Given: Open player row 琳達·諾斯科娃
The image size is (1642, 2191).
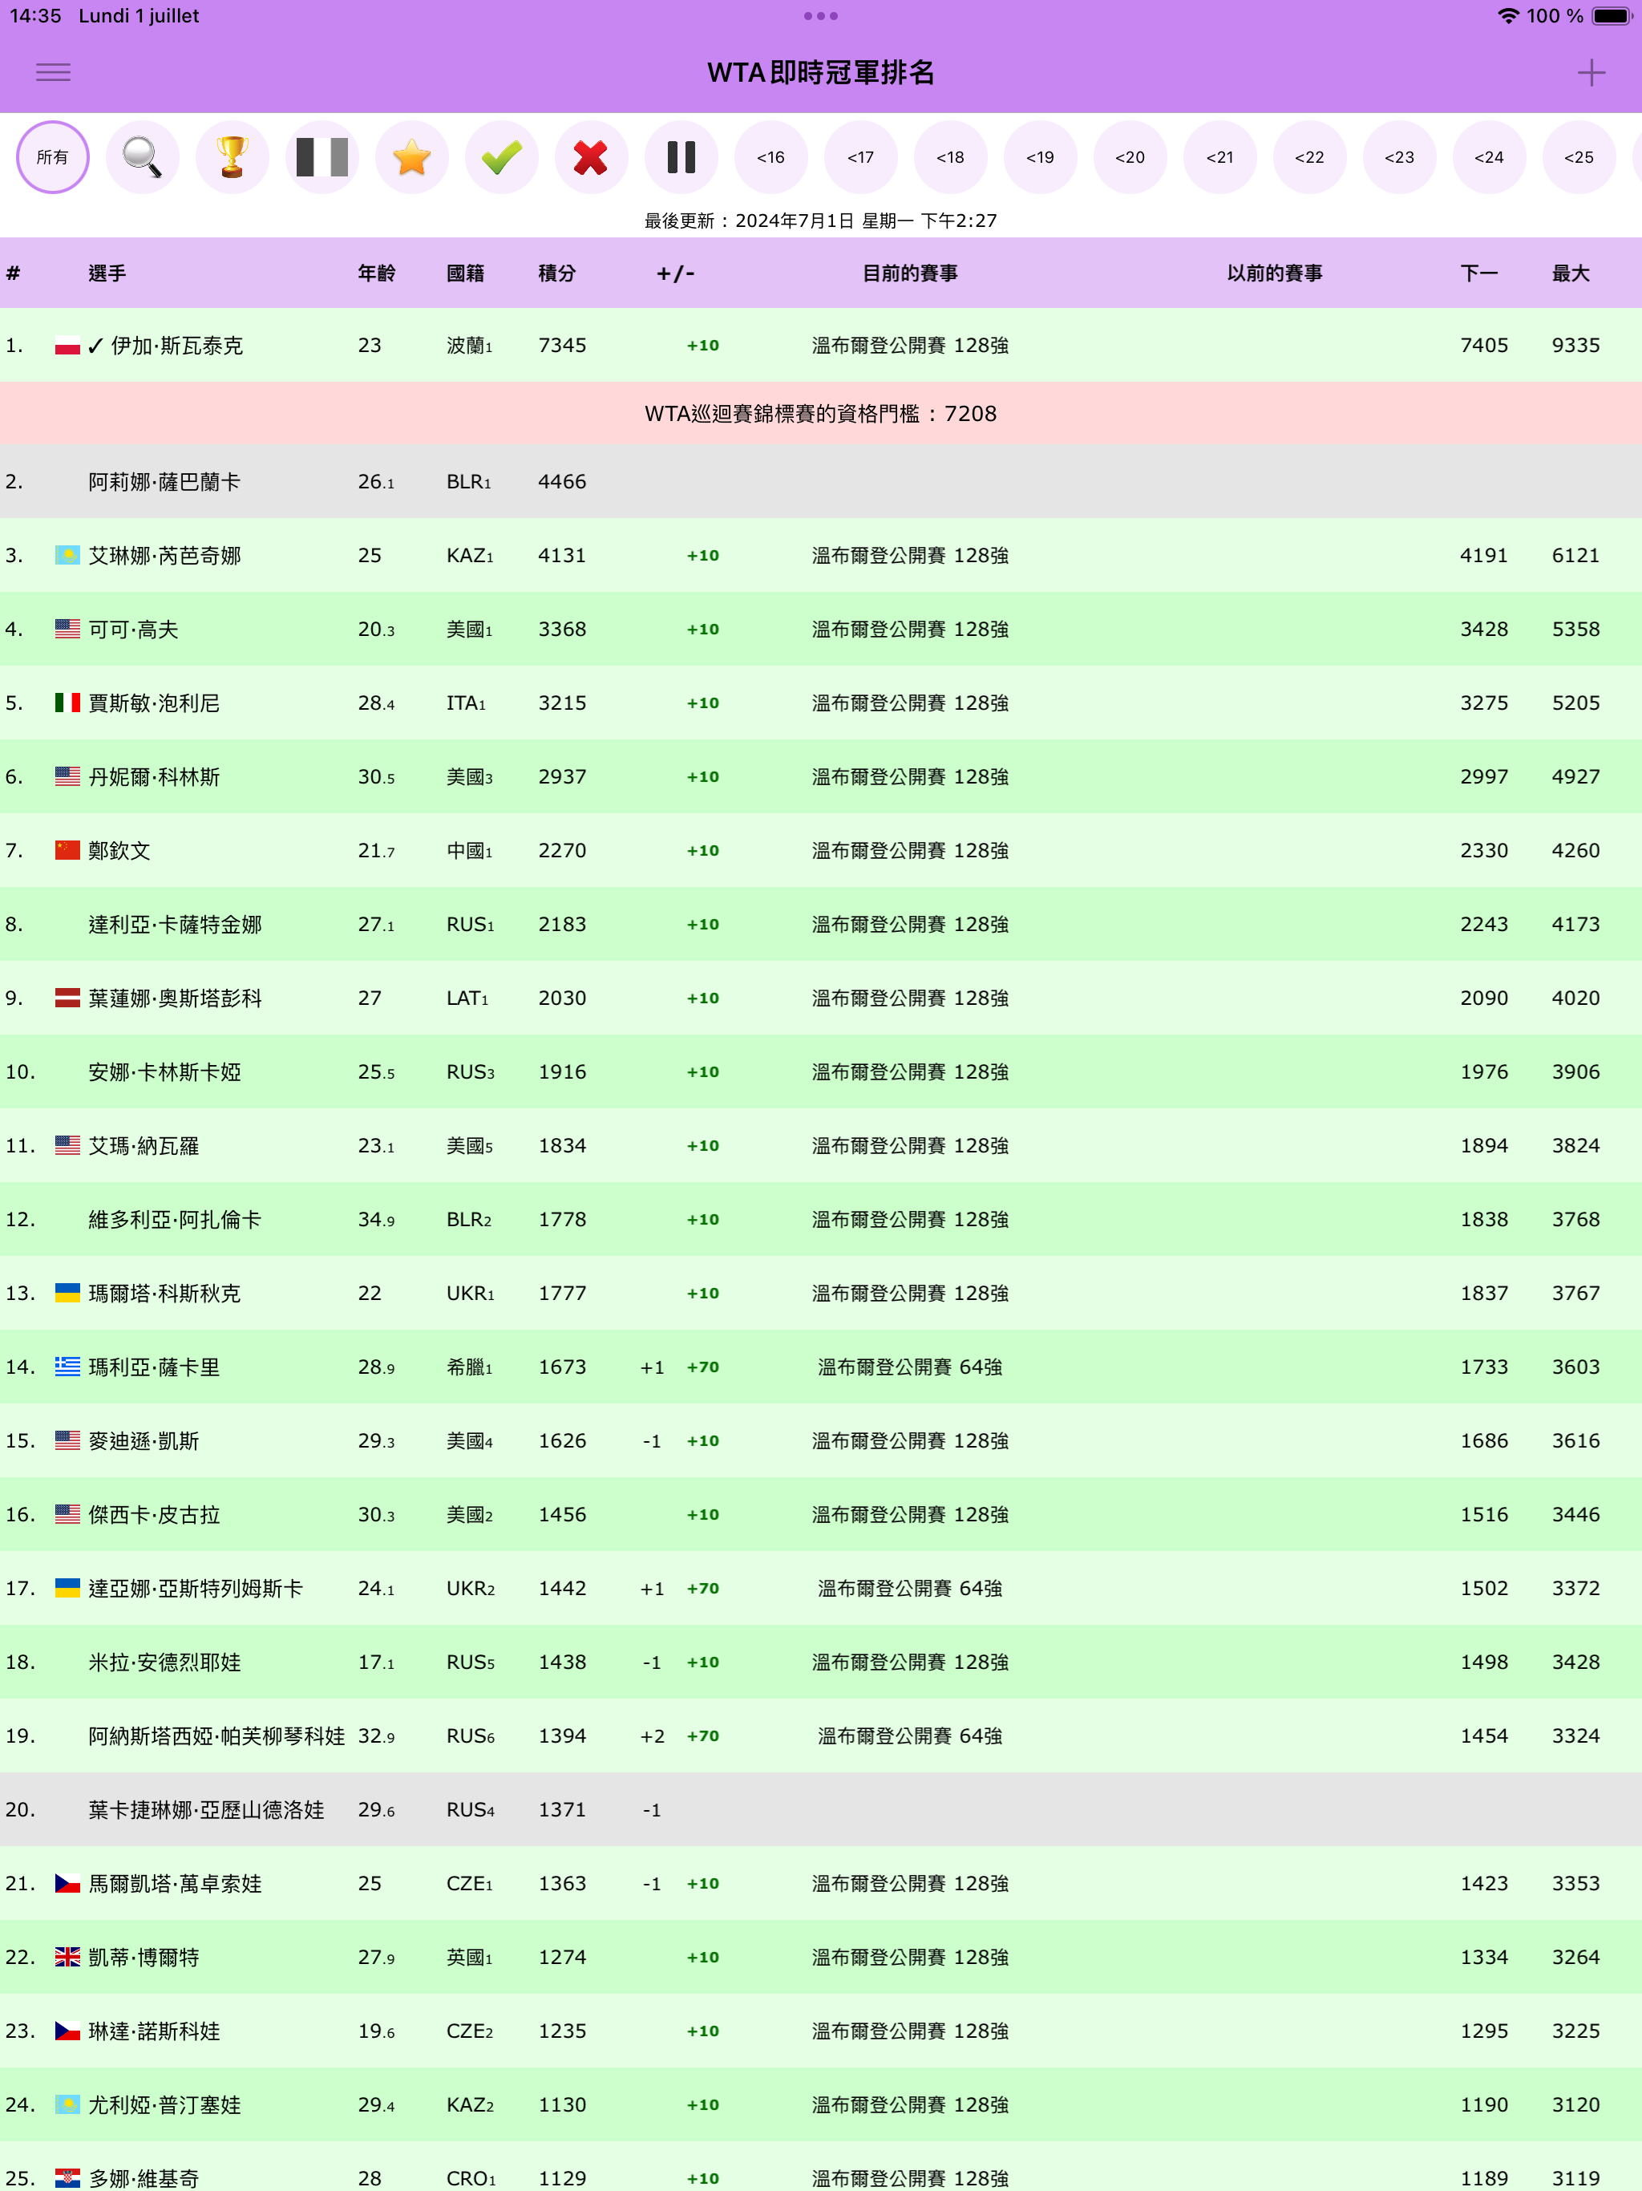Looking at the screenshot, I should tap(821, 2031).
